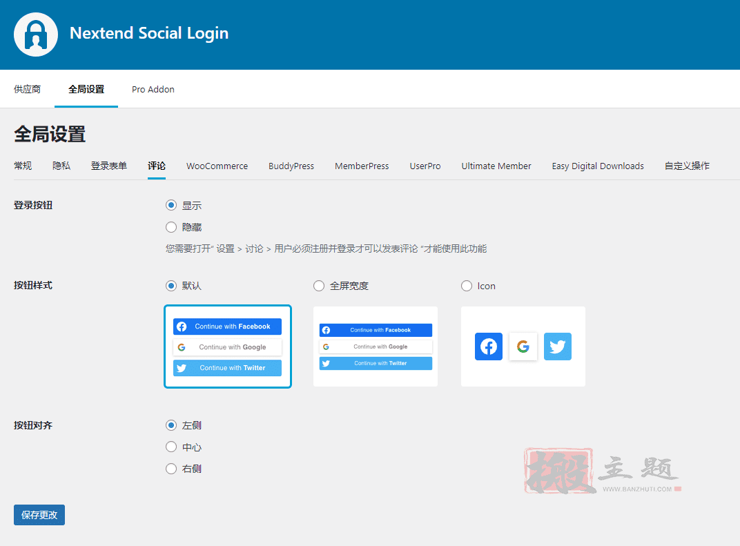
Task: Open the Pro Addon tab
Action: click(x=153, y=89)
